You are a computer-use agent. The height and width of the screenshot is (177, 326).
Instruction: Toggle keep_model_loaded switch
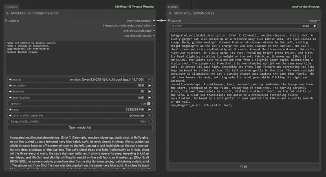coord(149,121)
